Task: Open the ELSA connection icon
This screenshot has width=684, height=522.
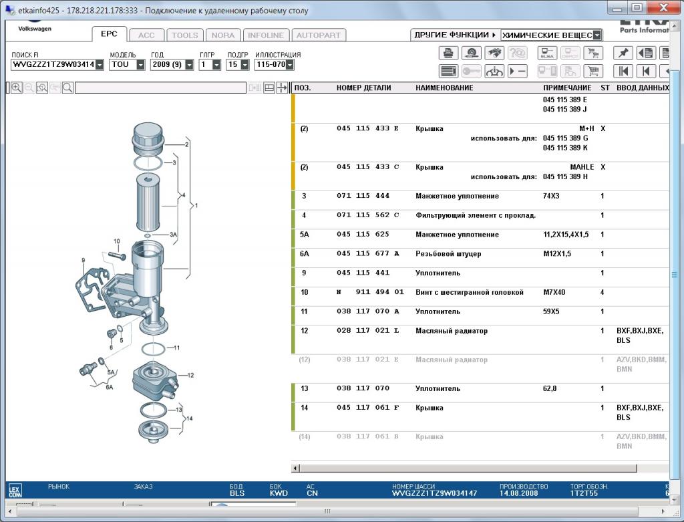Action: [547, 53]
